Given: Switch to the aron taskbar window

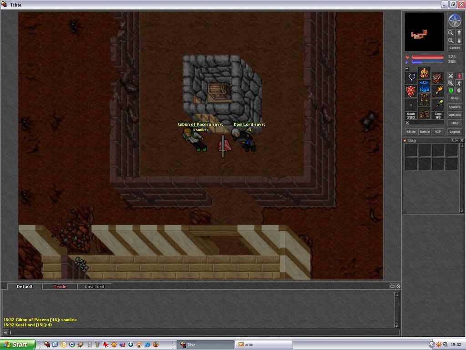Looking at the screenshot, I should [x=263, y=345].
